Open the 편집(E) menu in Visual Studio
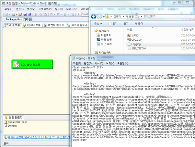Viewport: 195px width, 147px height. 20,9
